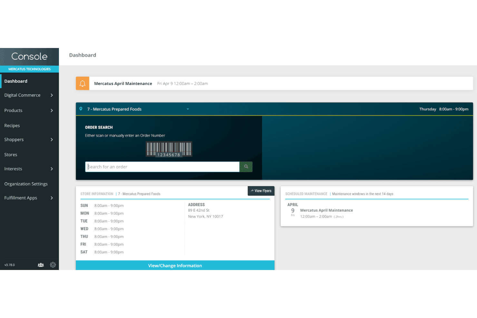
Task: Click View/Change Information button
Action: pos(175,265)
